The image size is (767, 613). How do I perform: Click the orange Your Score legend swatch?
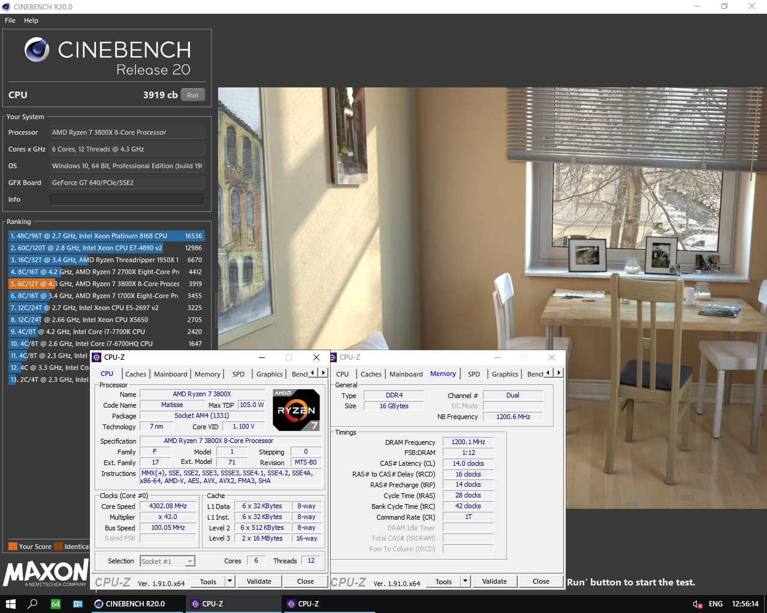[13, 546]
